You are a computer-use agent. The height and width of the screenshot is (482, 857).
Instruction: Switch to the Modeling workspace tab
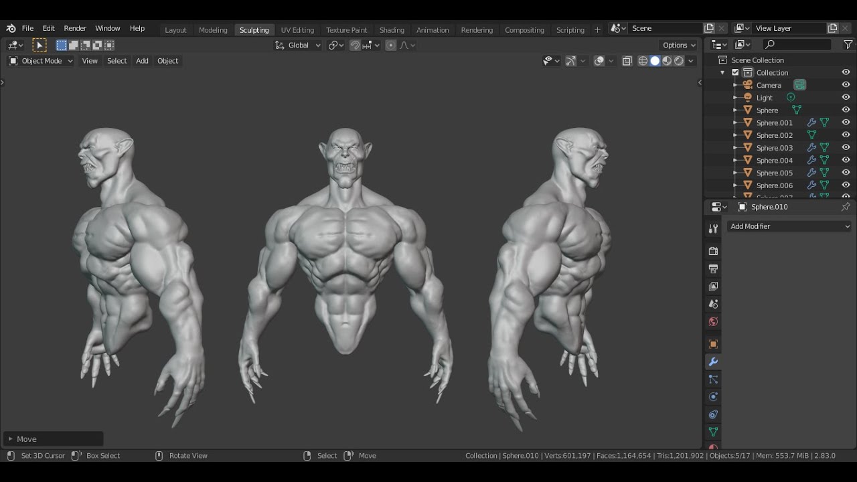point(213,29)
